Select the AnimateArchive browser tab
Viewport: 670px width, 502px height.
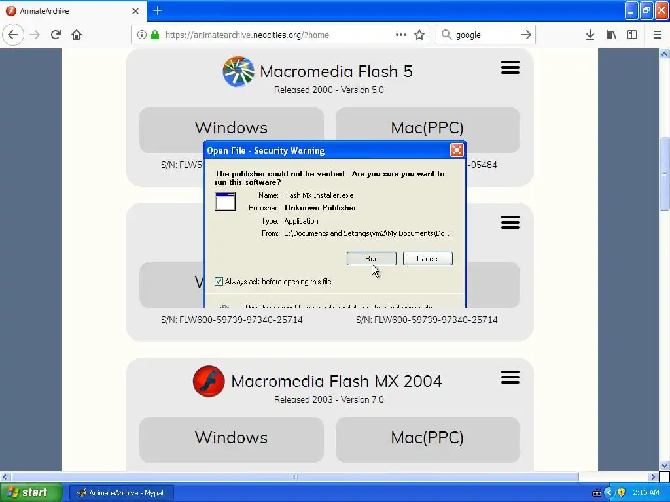click(x=73, y=10)
